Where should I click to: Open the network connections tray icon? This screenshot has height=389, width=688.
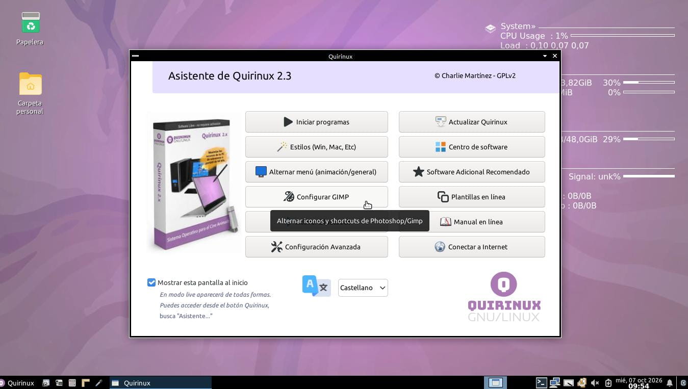[x=555, y=382]
